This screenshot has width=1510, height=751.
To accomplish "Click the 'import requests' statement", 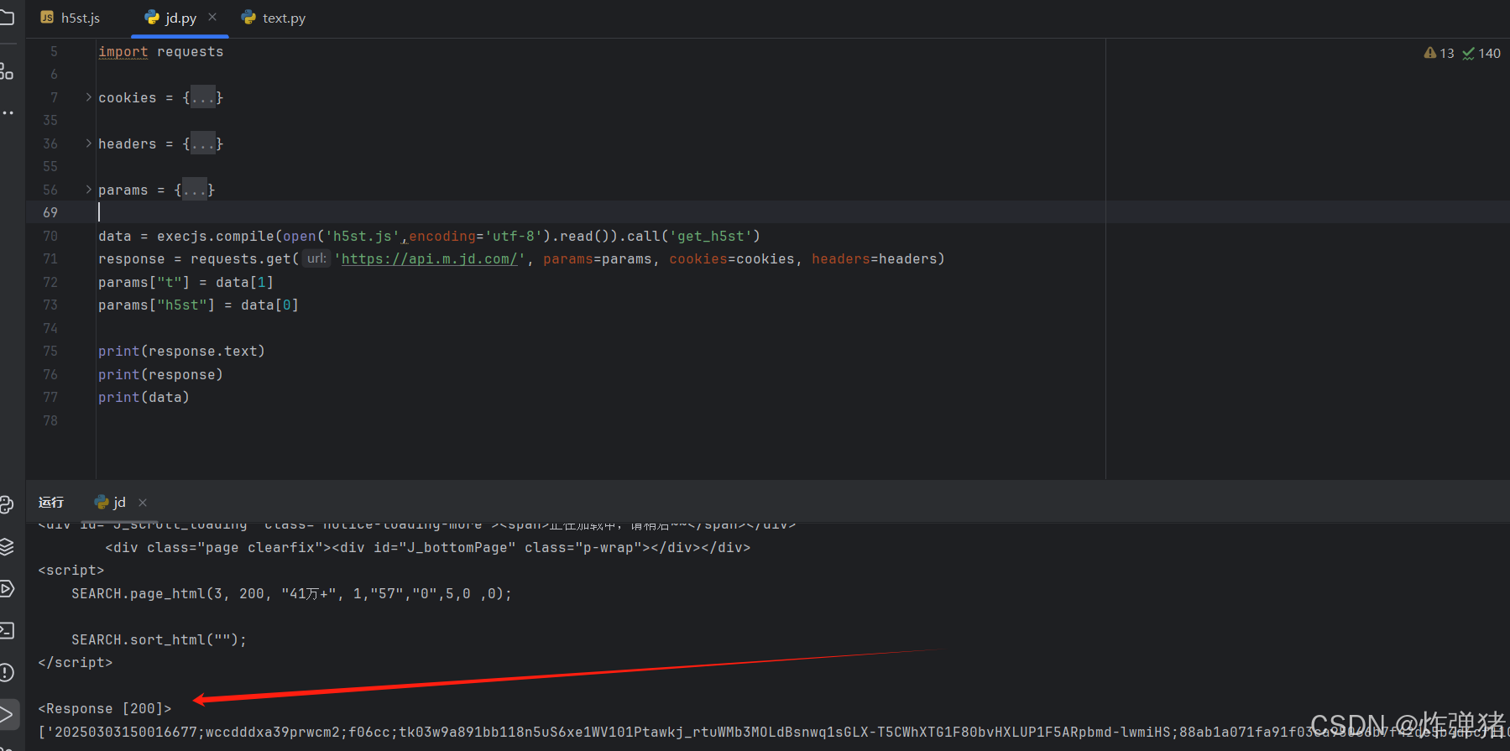I will coord(161,51).
